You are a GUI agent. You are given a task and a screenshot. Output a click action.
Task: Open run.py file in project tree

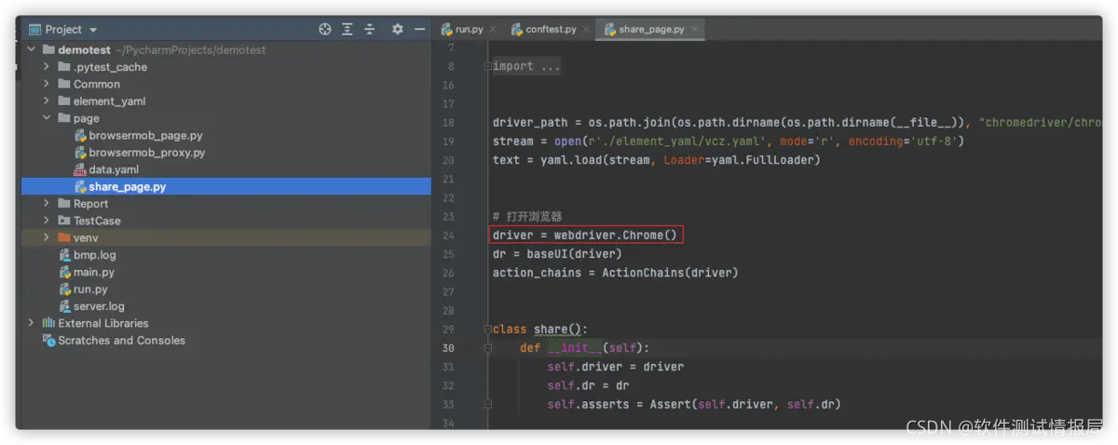click(x=225, y=290)
